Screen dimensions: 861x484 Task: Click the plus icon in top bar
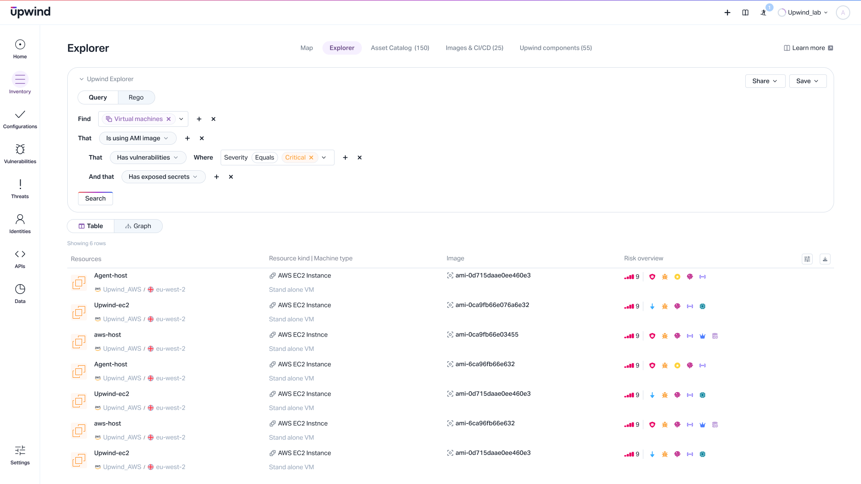point(727,13)
